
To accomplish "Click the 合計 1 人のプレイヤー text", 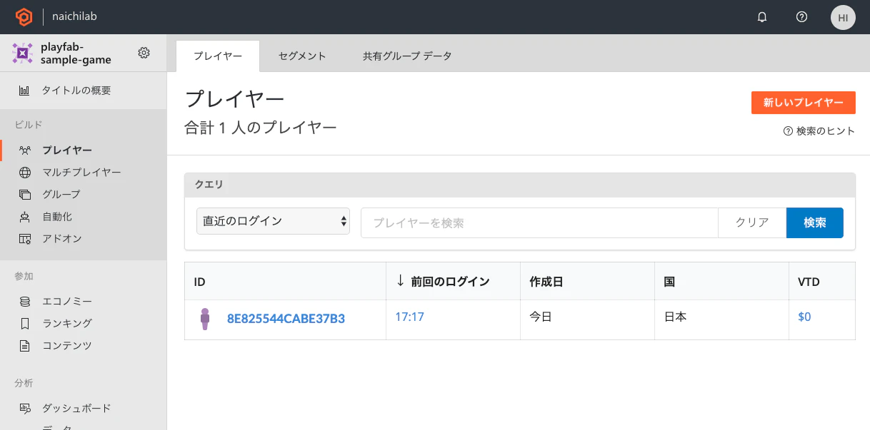I will 260,128.
